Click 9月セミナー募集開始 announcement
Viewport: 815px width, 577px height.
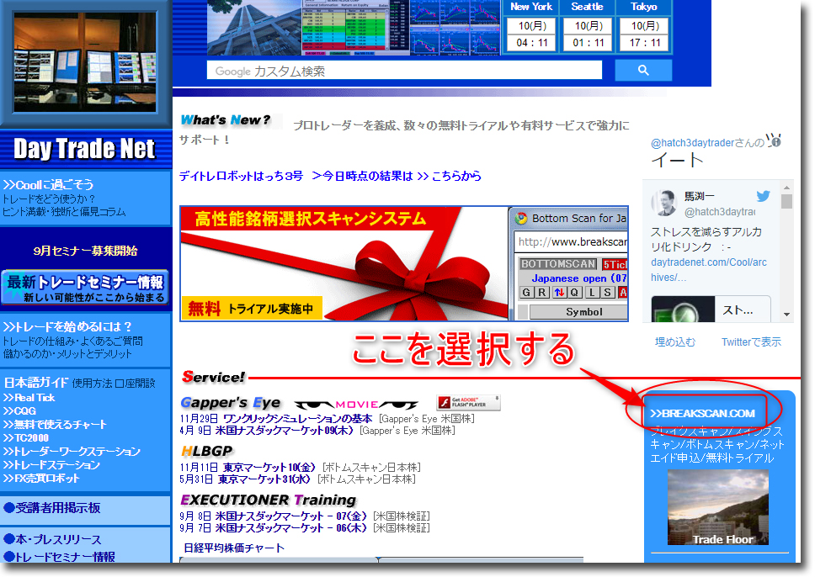(85, 251)
